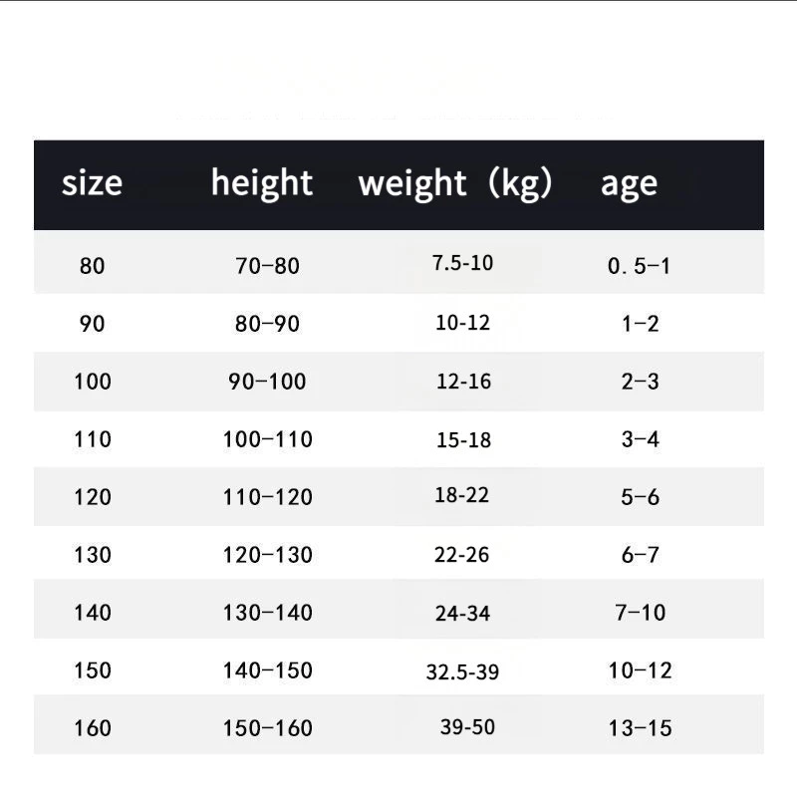Image resolution: width=797 pixels, height=797 pixels.
Task: Click the height value 100–110
Action: click(x=268, y=439)
